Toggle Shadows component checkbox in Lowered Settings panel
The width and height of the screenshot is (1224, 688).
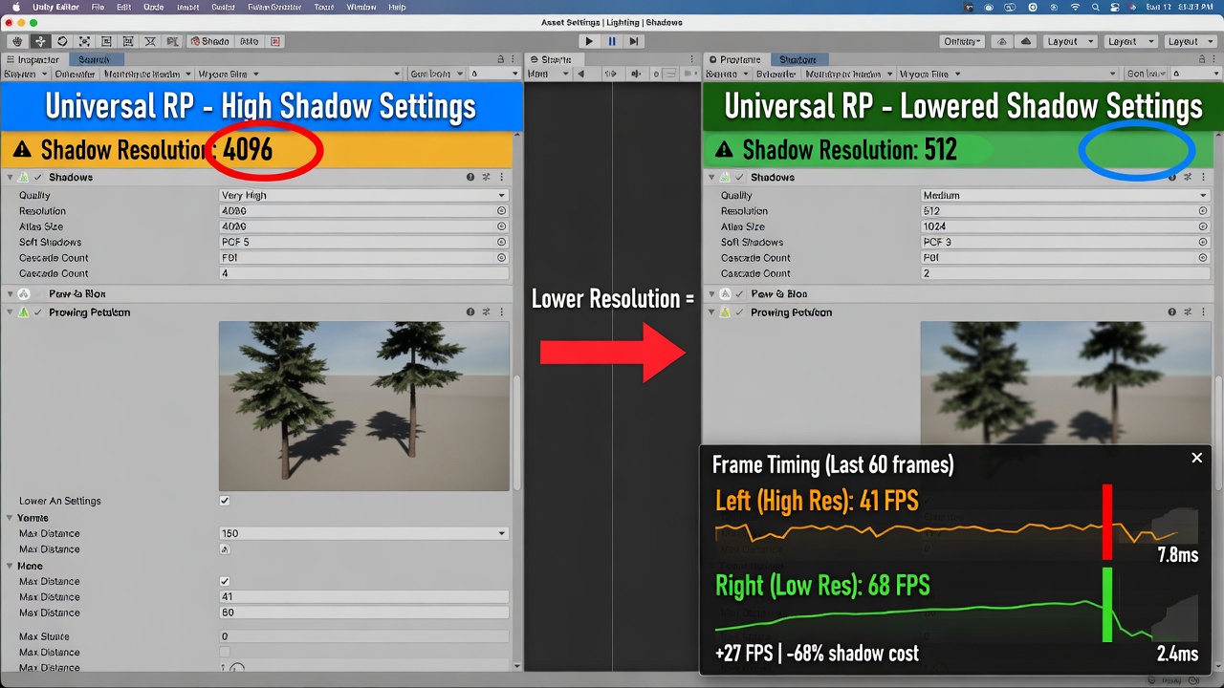(739, 178)
